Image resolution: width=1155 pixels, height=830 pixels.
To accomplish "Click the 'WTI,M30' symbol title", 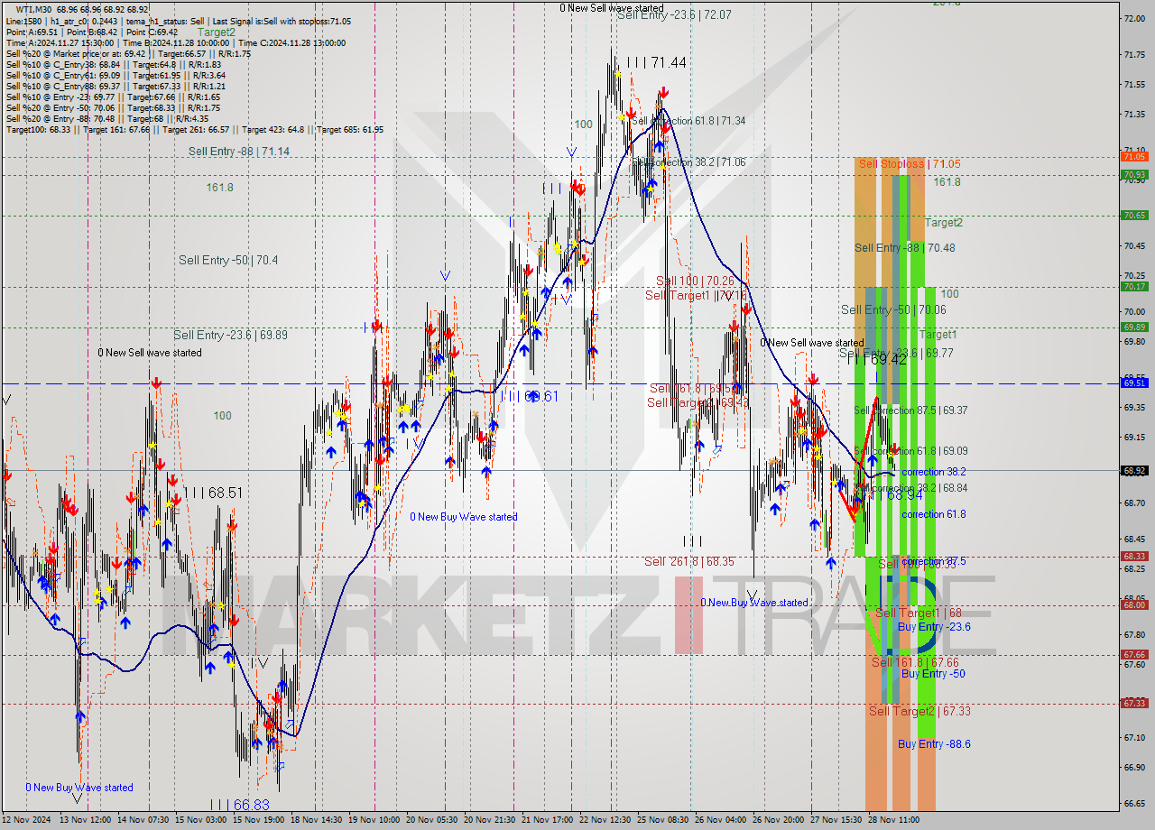I will coord(34,8).
